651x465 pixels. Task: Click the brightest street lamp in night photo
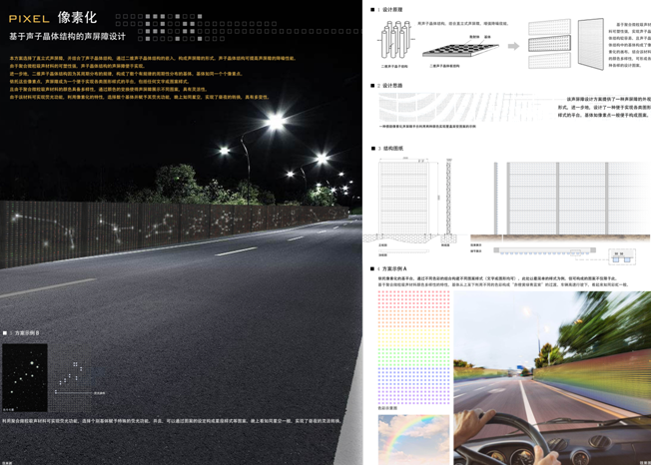[x=276, y=122]
